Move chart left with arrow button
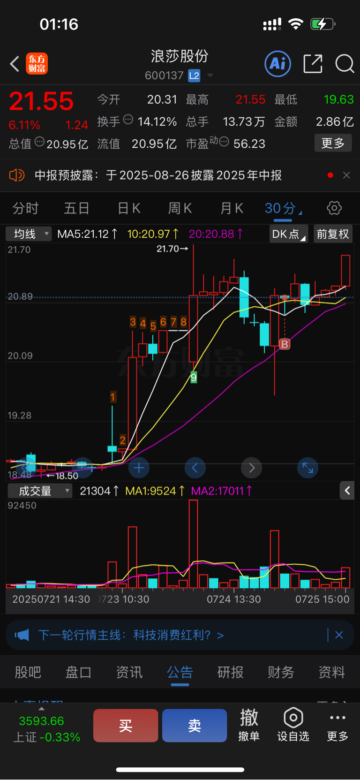 (x=195, y=468)
